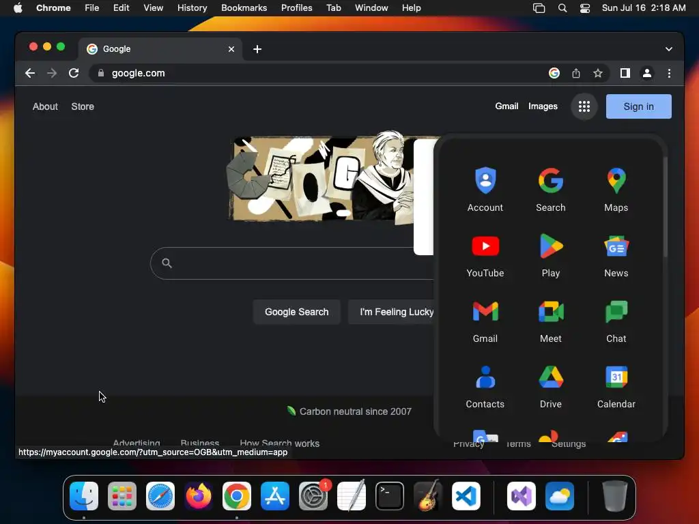Open the Chrome profile menu
Viewport: 699px width, 524px height.
pyautogui.click(x=647, y=73)
